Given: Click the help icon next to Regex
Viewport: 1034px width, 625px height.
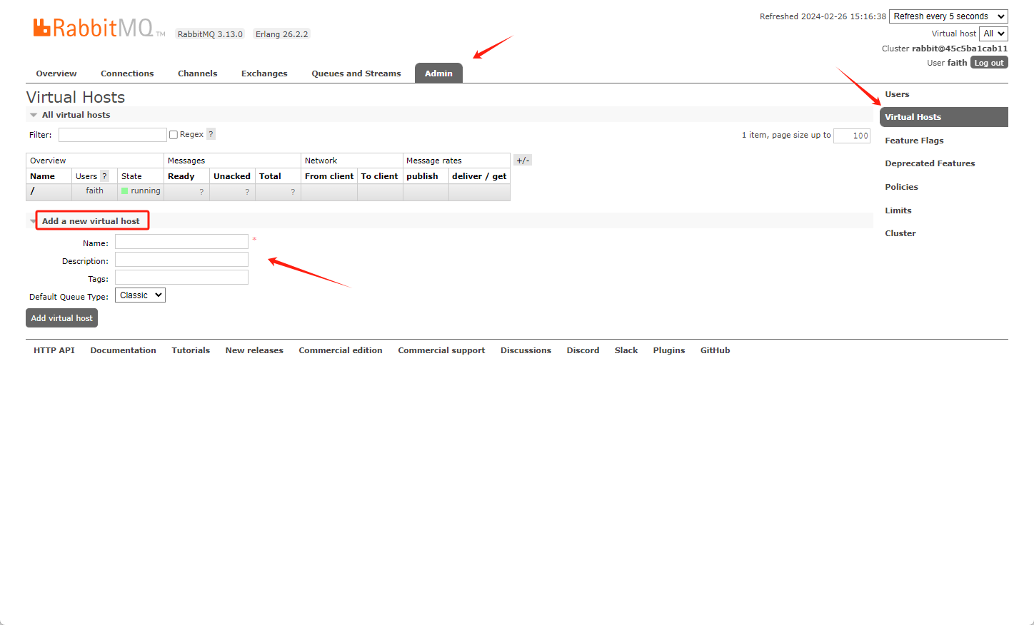Looking at the screenshot, I should (x=211, y=134).
